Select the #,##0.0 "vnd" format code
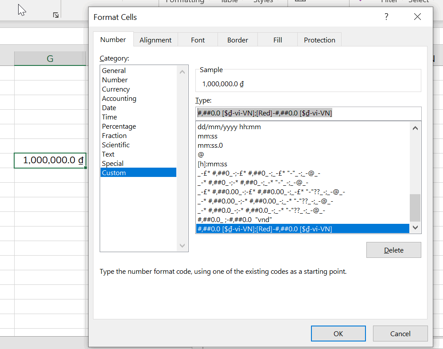The width and height of the screenshot is (443, 349). coord(303,220)
